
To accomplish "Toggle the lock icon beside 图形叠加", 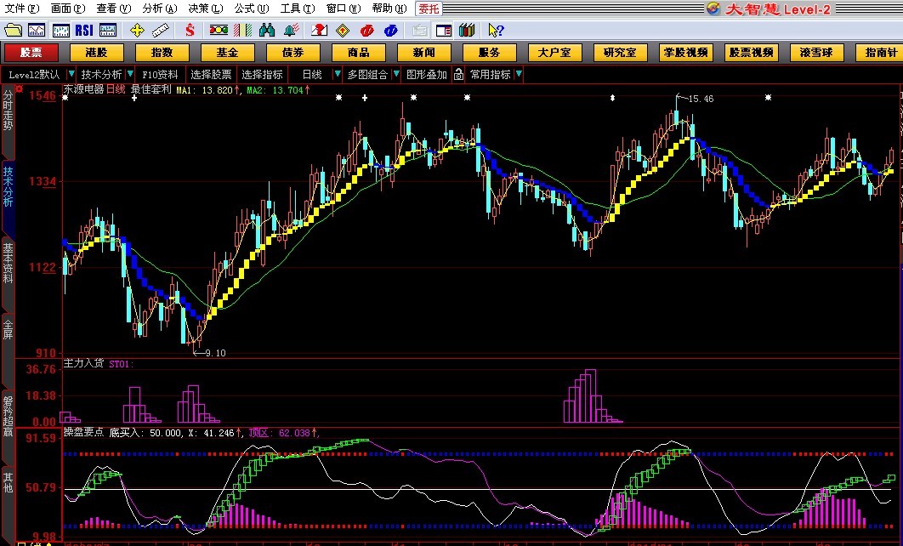I will pos(459,74).
